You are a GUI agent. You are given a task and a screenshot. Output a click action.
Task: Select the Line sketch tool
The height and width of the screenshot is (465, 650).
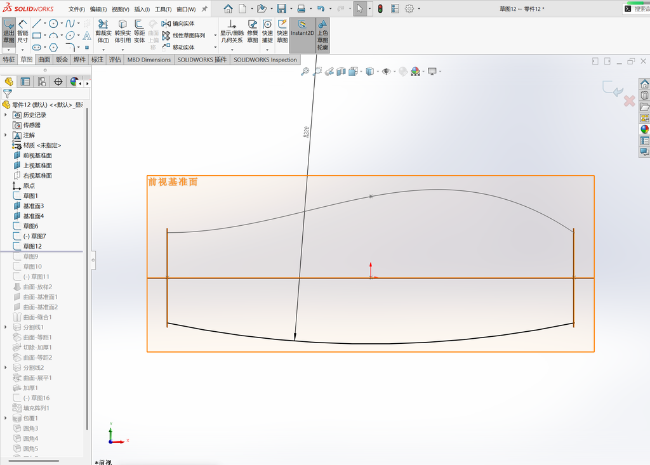tap(36, 23)
